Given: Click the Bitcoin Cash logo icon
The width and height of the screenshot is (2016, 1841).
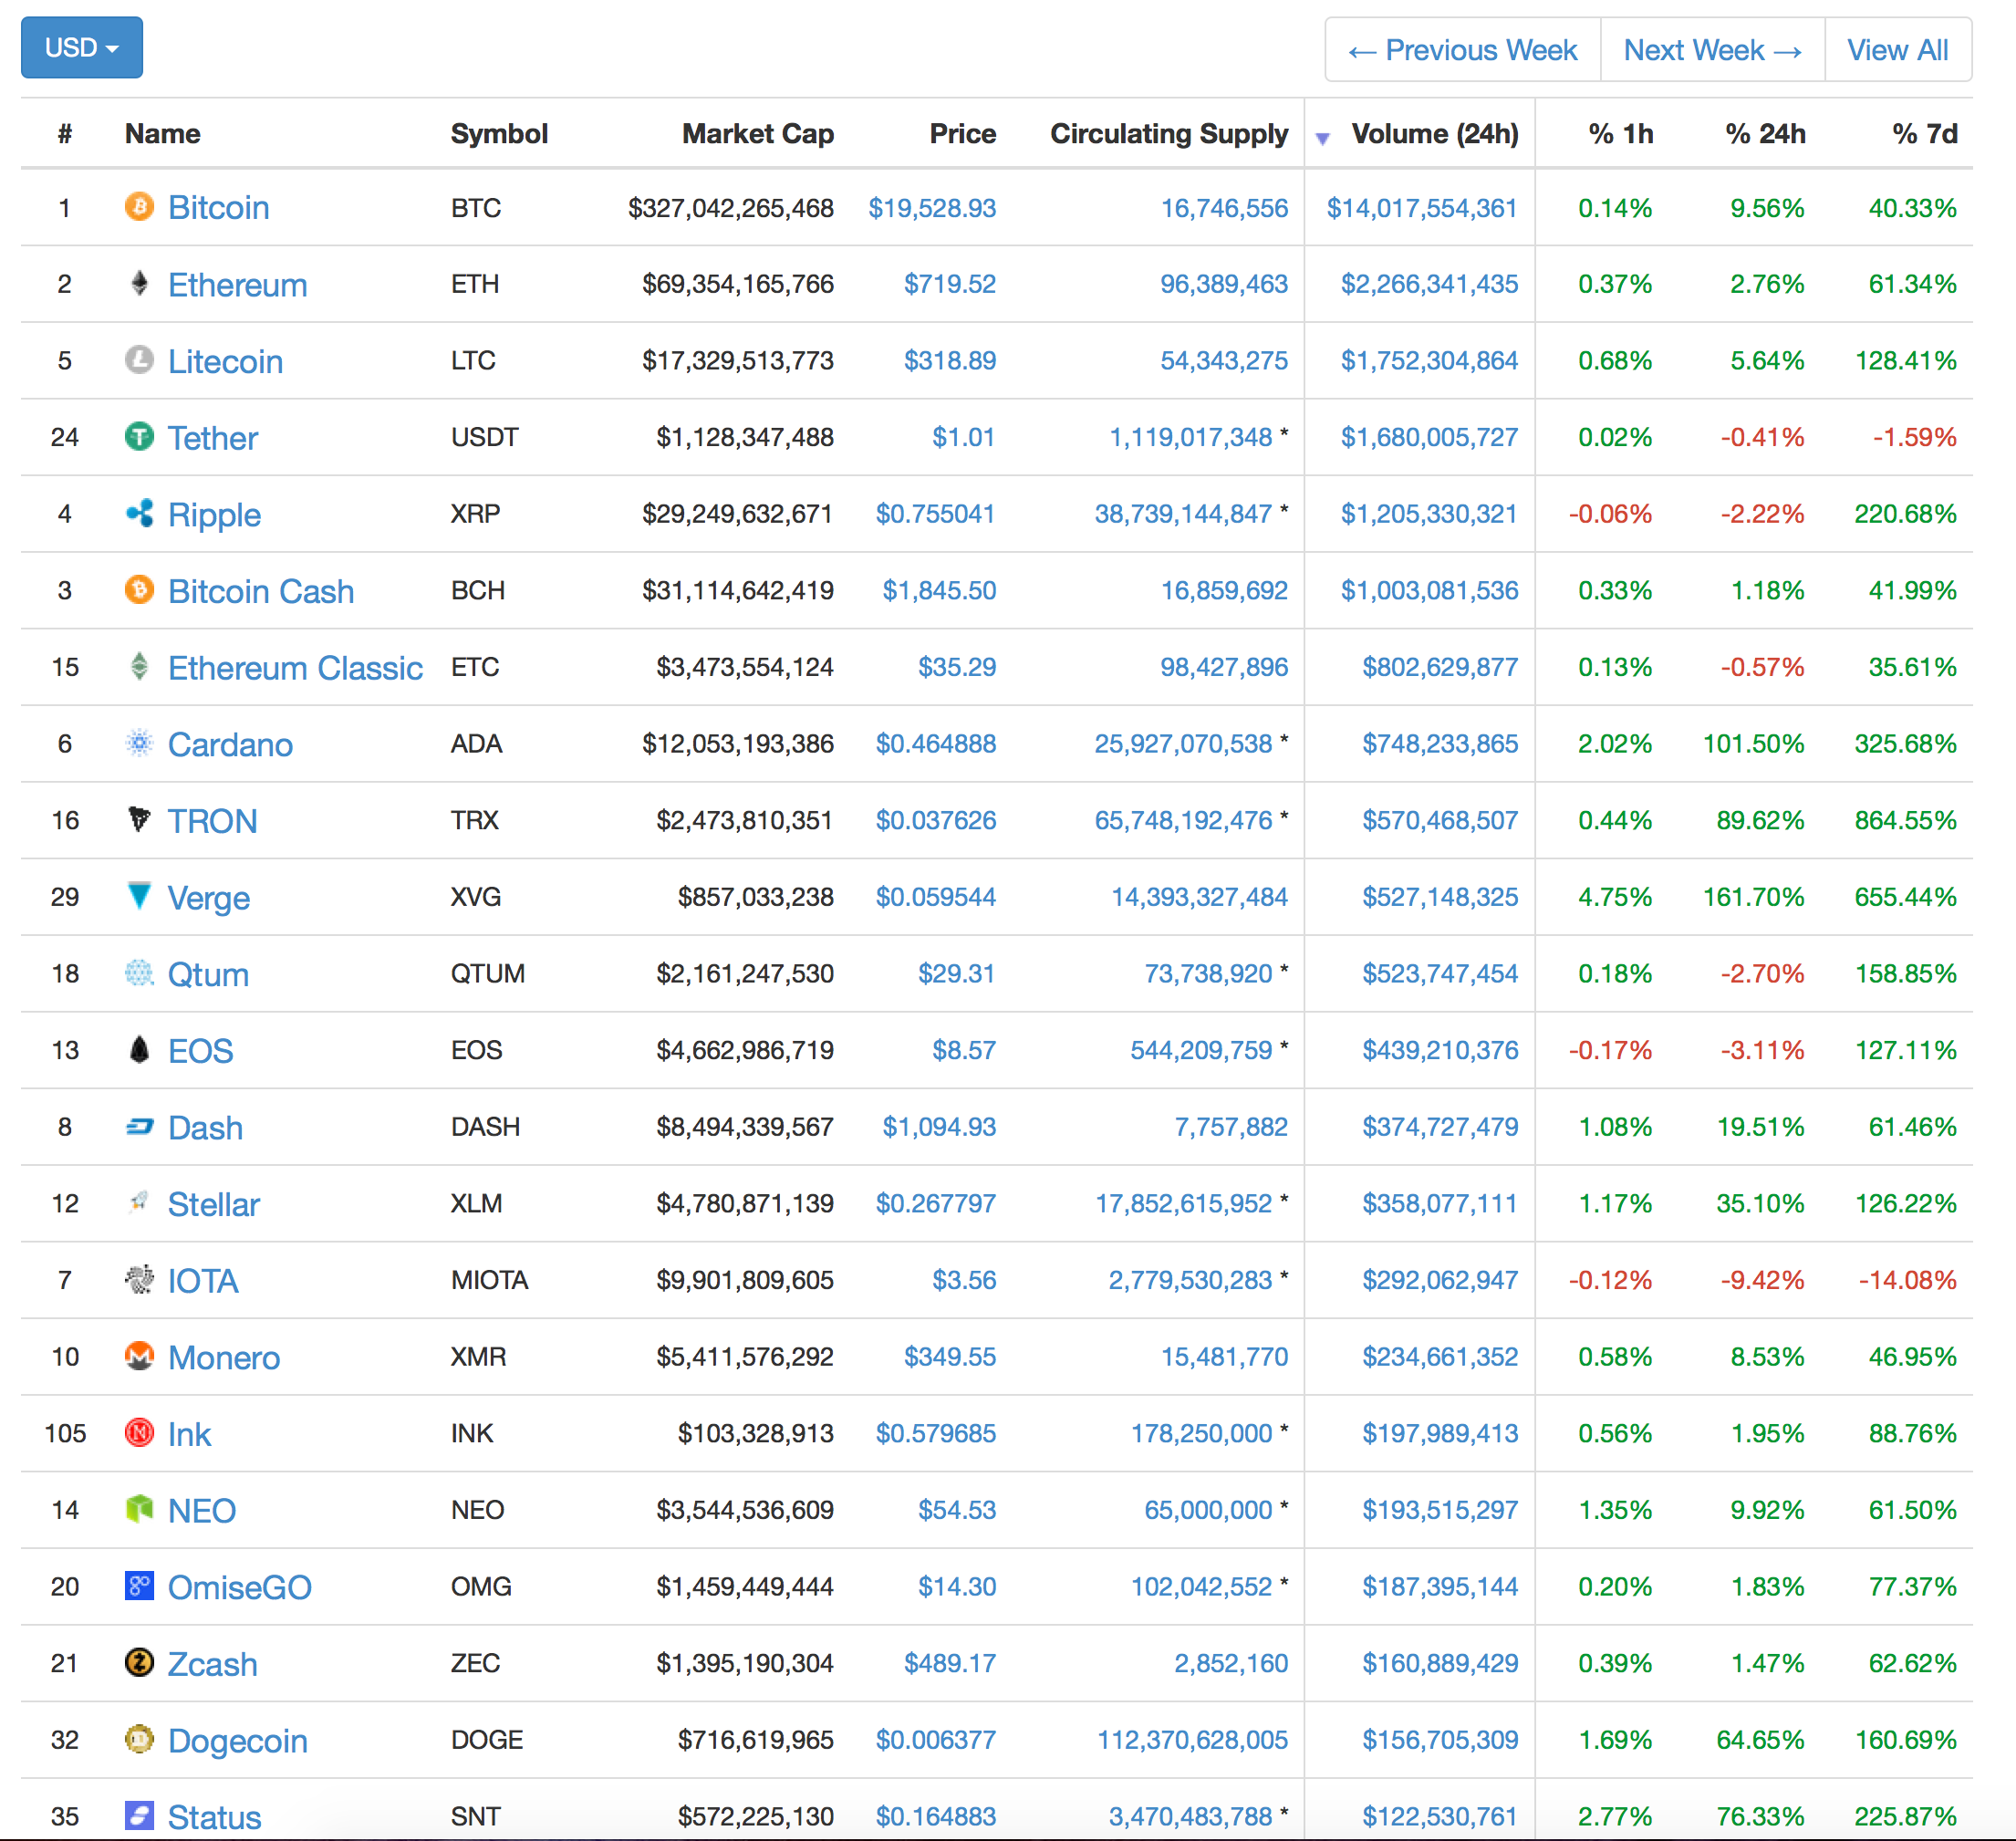Looking at the screenshot, I should click(139, 590).
